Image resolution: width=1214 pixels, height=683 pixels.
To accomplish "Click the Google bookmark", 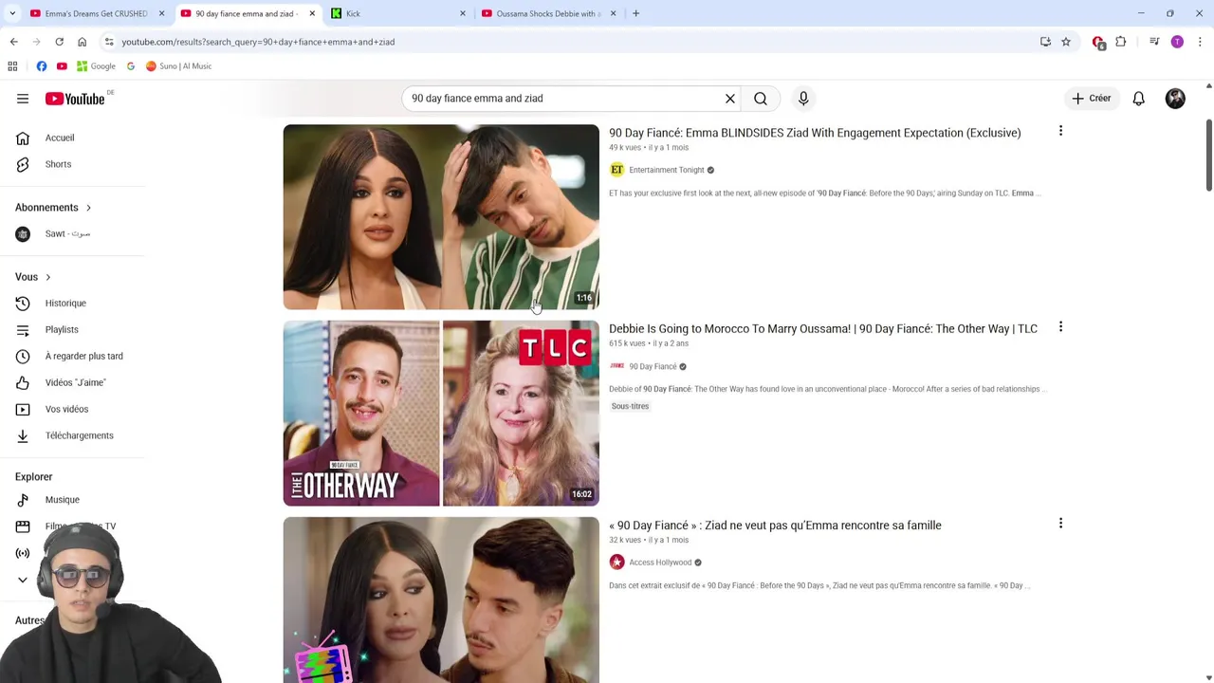I will click(96, 66).
